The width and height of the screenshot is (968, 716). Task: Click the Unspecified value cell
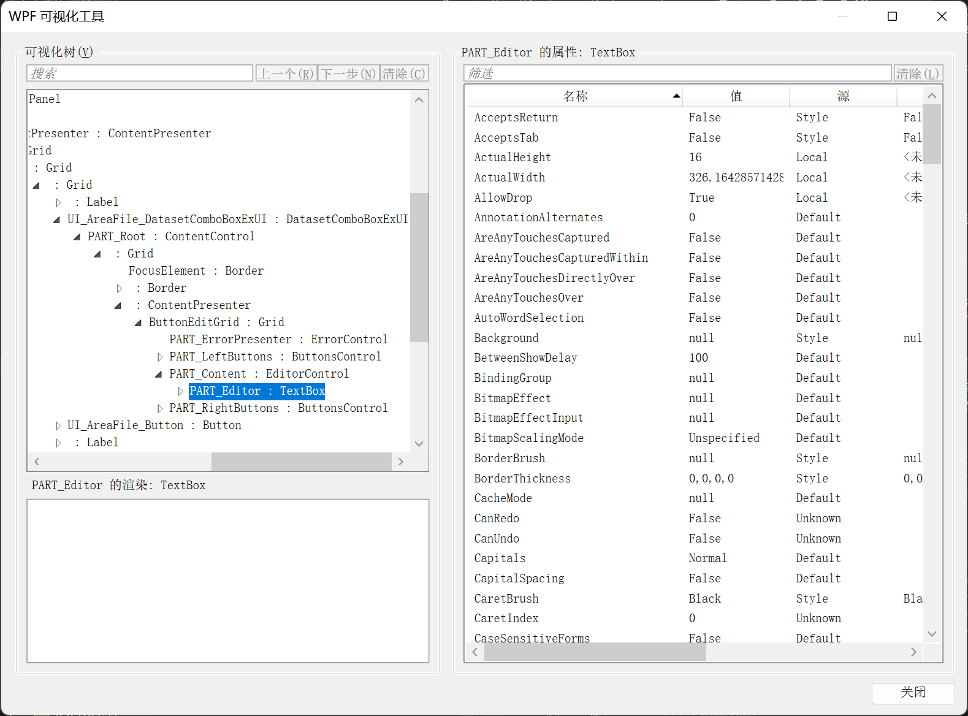(x=724, y=438)
